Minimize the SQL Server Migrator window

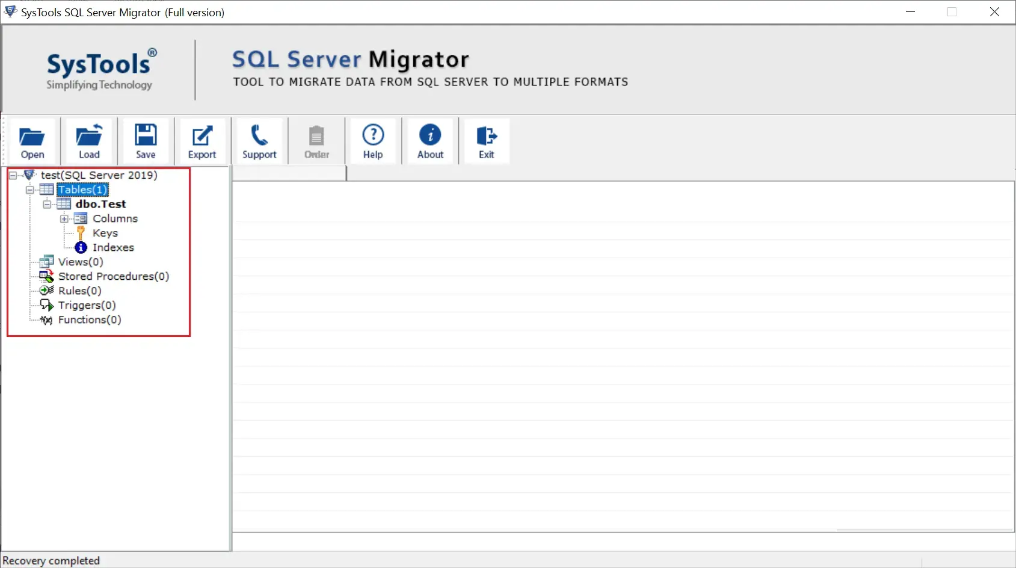[x=911, y=12]
